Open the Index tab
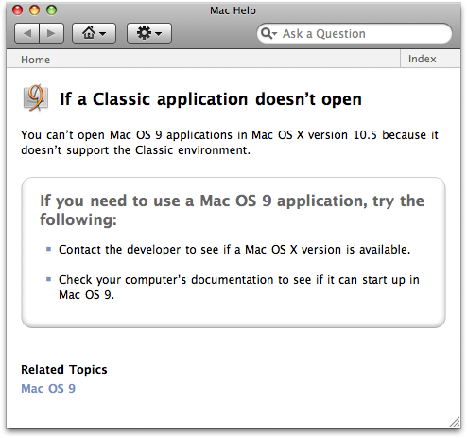The image size is (467, 438). (423, 59)
